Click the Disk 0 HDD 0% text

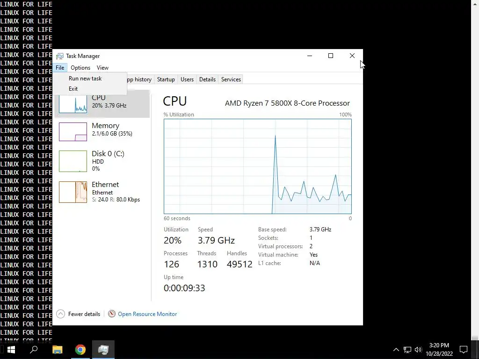point(98,165)
